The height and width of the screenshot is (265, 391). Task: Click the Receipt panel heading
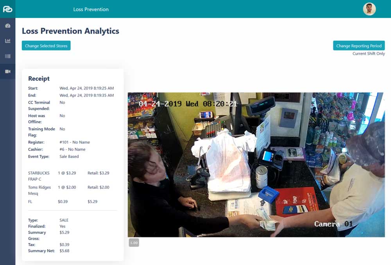coord(39,79)
